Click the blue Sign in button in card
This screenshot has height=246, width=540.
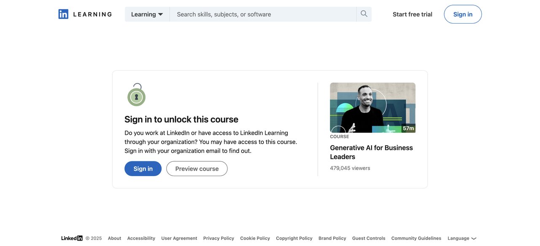click(143, 168)
